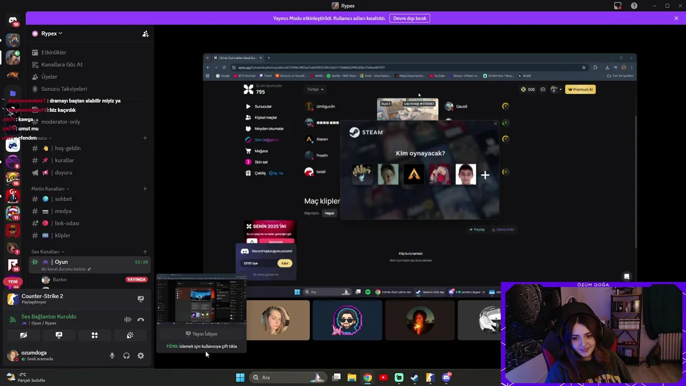This screenshot has height=386, width=686.
Task: Open Kanallara Göz At
Action: (62, 64)
